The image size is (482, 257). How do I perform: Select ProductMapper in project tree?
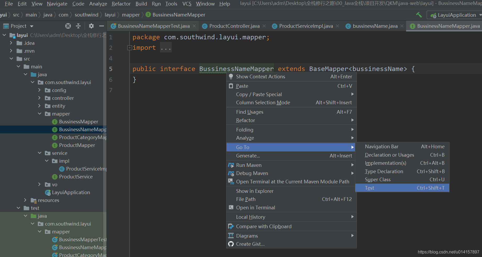77,145
